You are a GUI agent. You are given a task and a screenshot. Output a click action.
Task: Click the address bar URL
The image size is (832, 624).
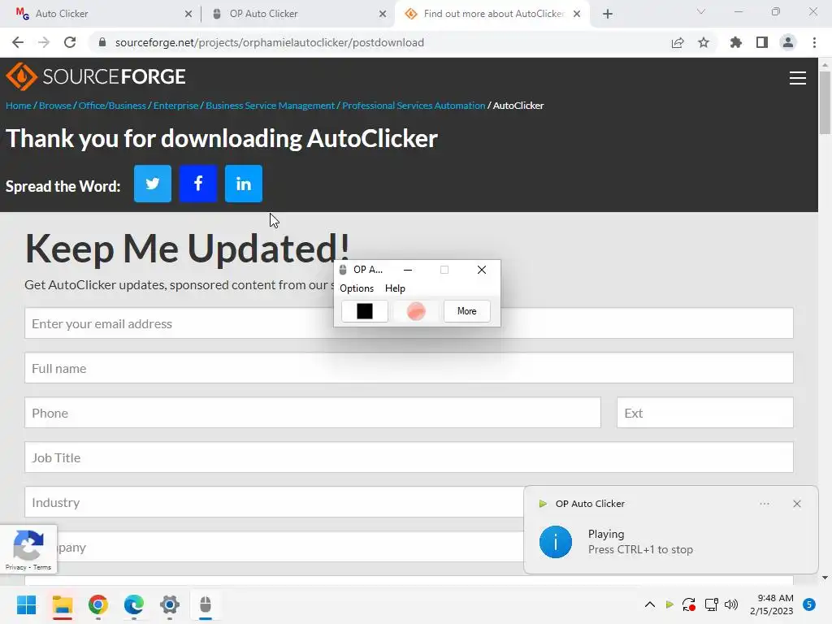pos(270,42)
